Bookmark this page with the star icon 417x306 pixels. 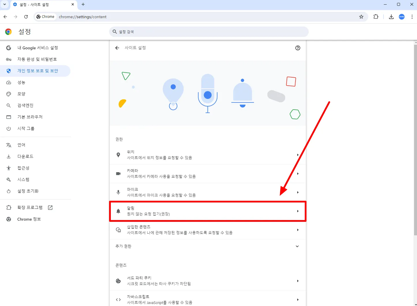click(x=361, y=17)
